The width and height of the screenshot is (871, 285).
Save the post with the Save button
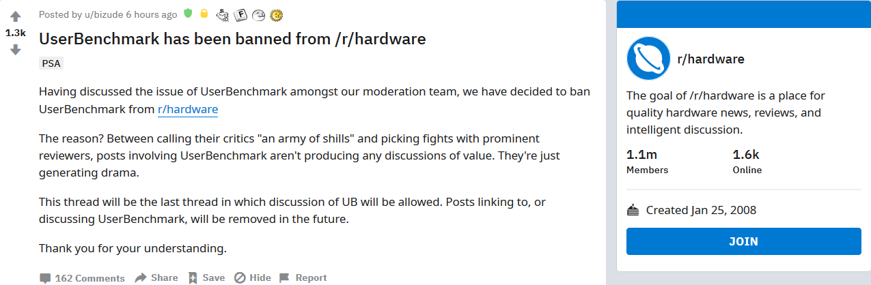tap(206, 277)
